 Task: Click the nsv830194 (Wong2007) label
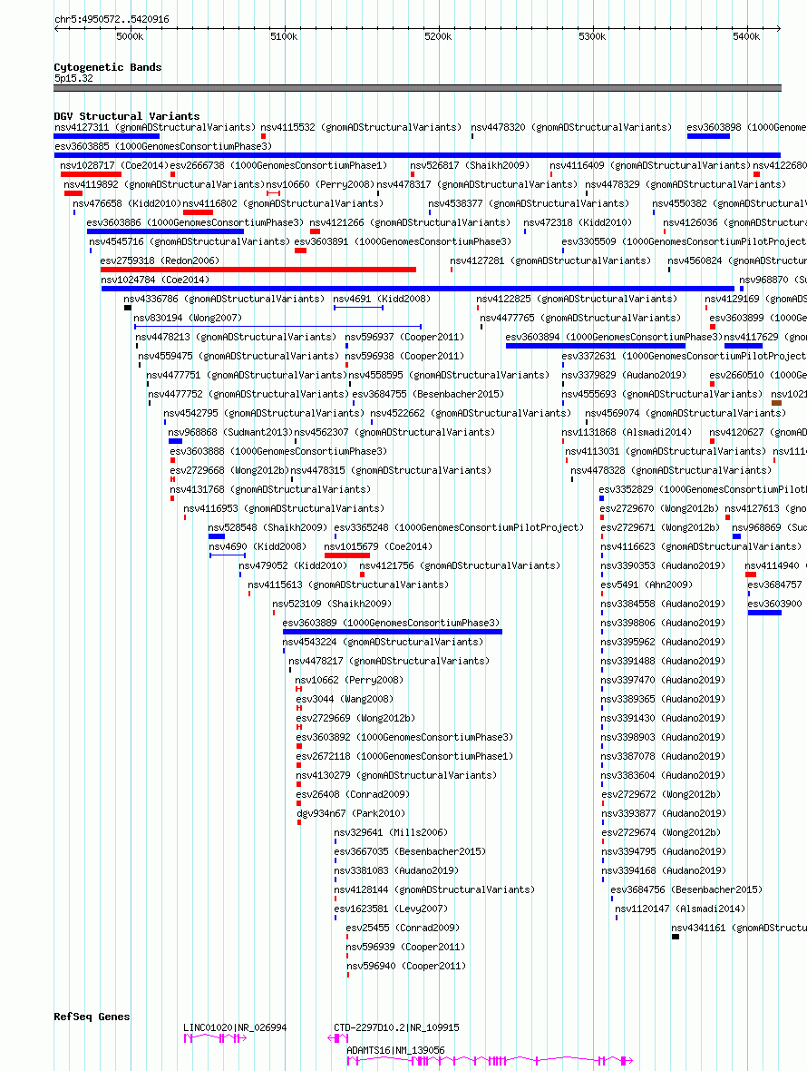[x=188, y=318]
